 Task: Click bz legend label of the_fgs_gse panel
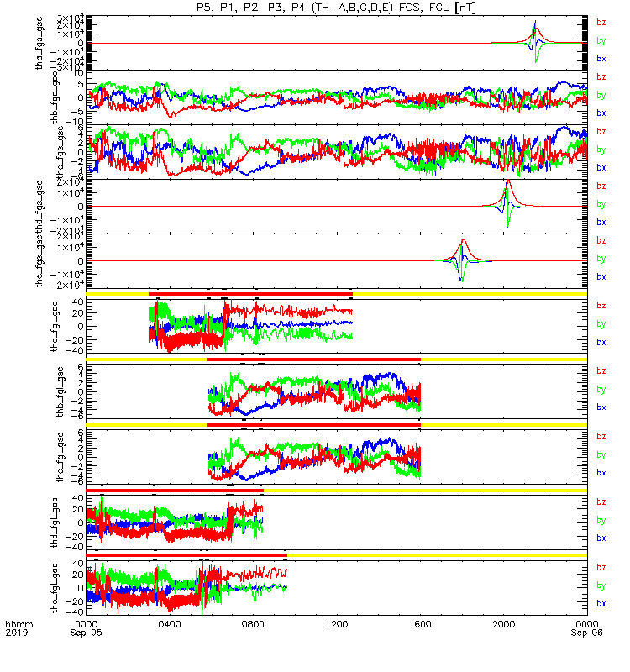[601, 240]
